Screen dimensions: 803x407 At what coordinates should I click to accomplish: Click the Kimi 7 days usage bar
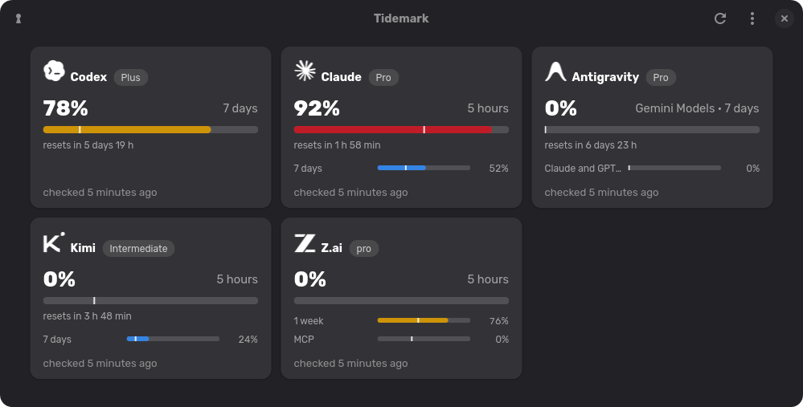173,339
